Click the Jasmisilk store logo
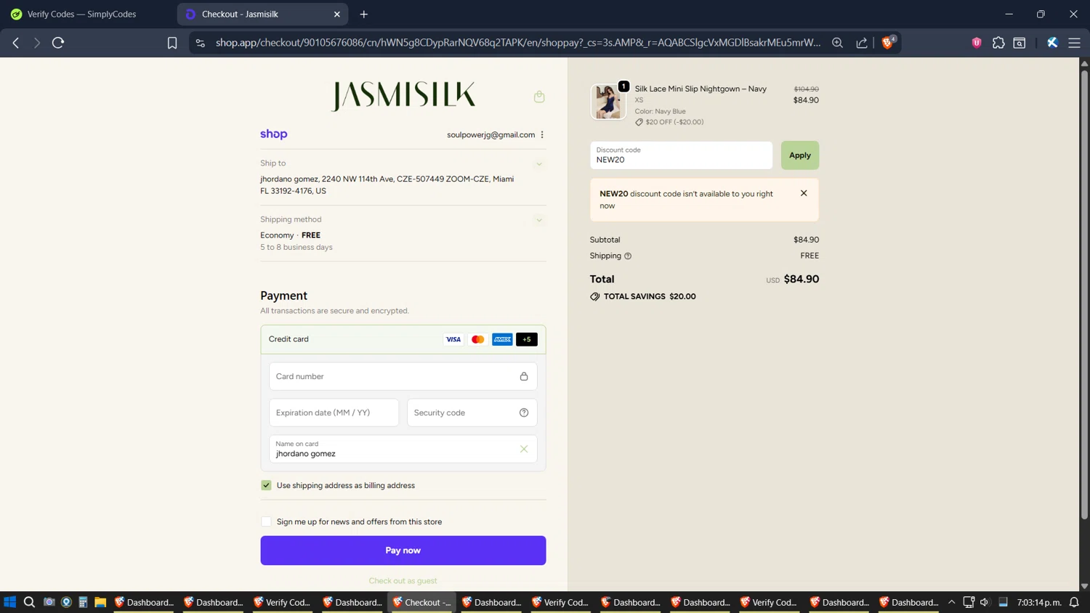 click(403, 96)
